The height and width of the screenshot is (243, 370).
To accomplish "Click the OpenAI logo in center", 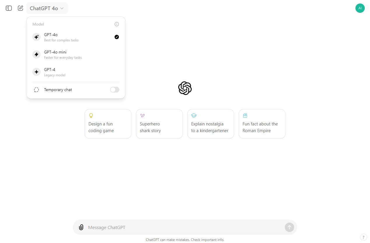I will [185, 88].
